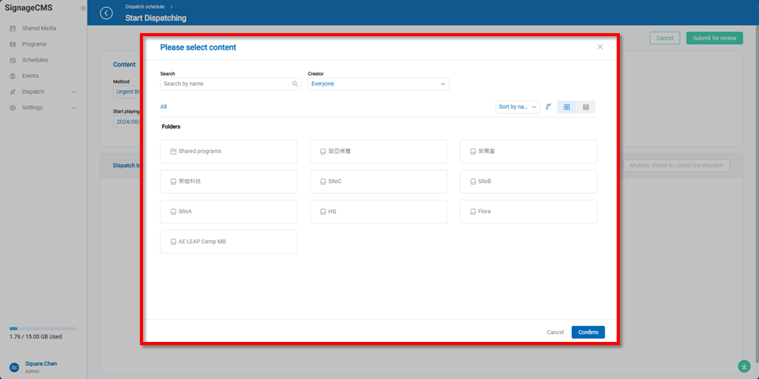The image size is (759, 379).
Task: Click the Search by name field
Action: [225, 84]
